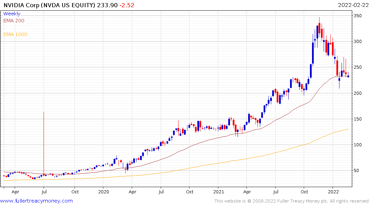Open the www.fullertreacymoney.com link

point(36,201)
